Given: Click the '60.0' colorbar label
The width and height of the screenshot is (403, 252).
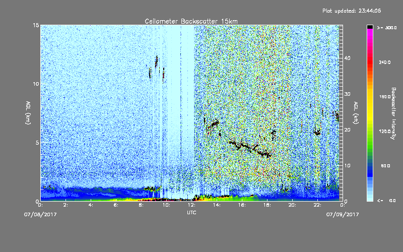Looking at the screenshot, I should 385,166.
